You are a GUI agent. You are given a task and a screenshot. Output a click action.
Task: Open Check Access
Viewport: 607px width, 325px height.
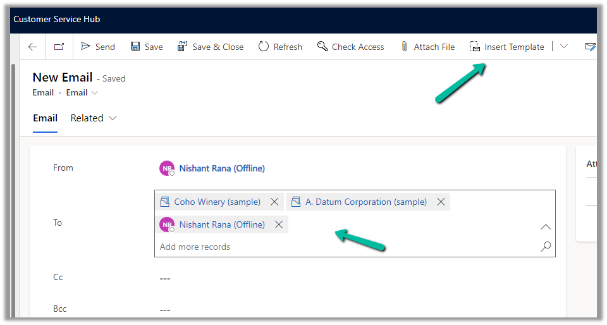pyautogui.click(x=350, y=47)
